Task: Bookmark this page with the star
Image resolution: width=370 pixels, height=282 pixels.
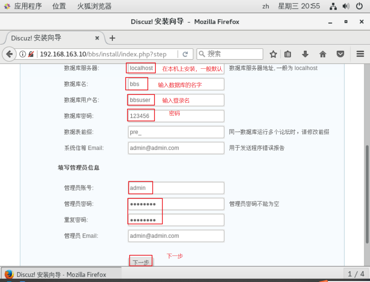Action: 273,54
